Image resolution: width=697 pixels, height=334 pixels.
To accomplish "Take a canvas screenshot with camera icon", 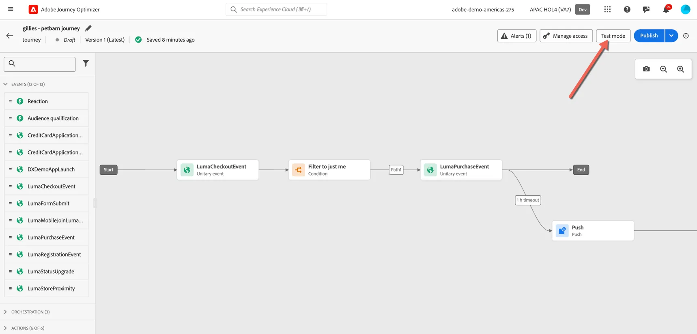I will 646,69.
